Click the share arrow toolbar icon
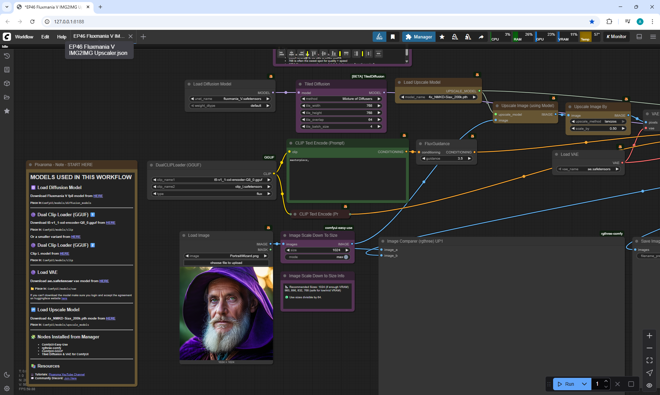 481,37
